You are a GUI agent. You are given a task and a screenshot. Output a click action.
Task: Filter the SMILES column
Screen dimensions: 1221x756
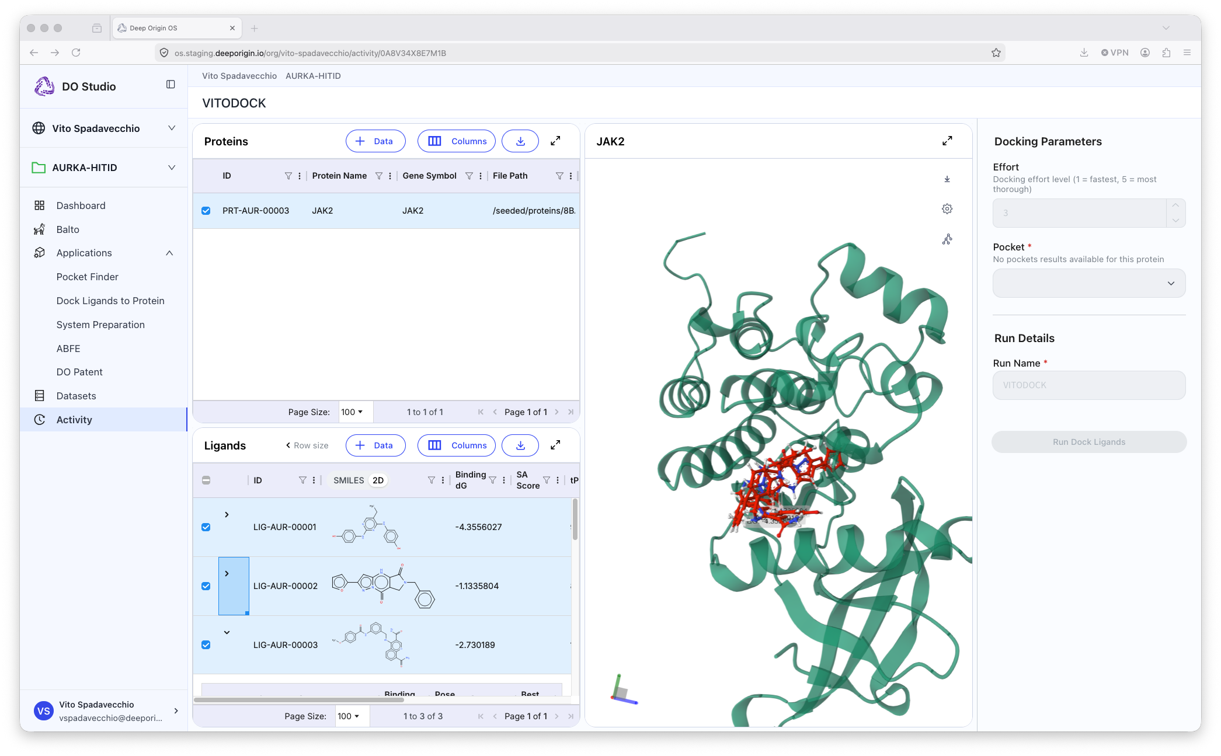click(x=431, y=480)
